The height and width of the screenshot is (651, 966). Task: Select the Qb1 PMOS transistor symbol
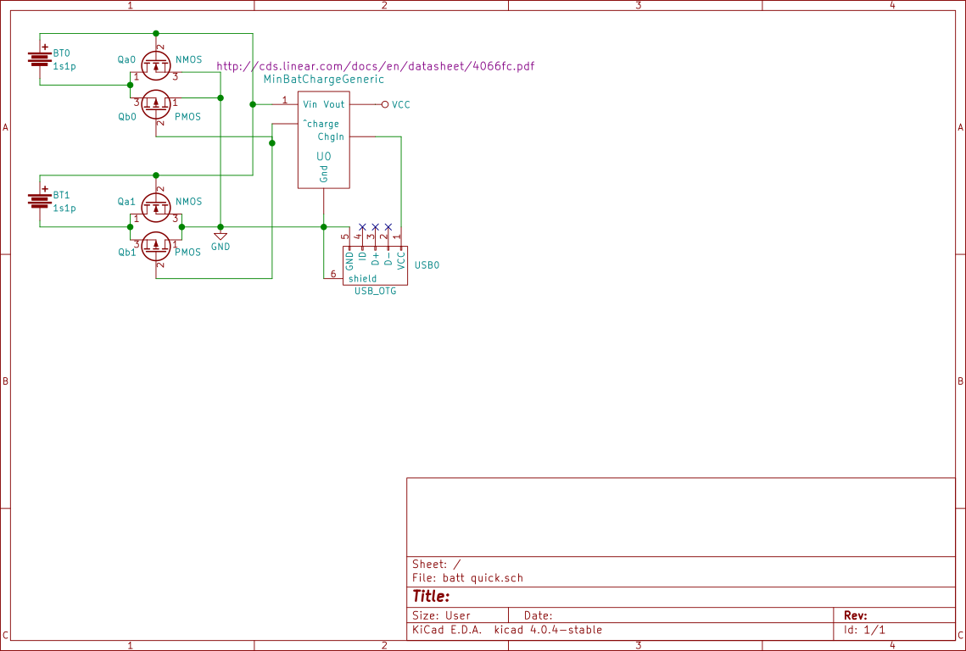(156, 247)
